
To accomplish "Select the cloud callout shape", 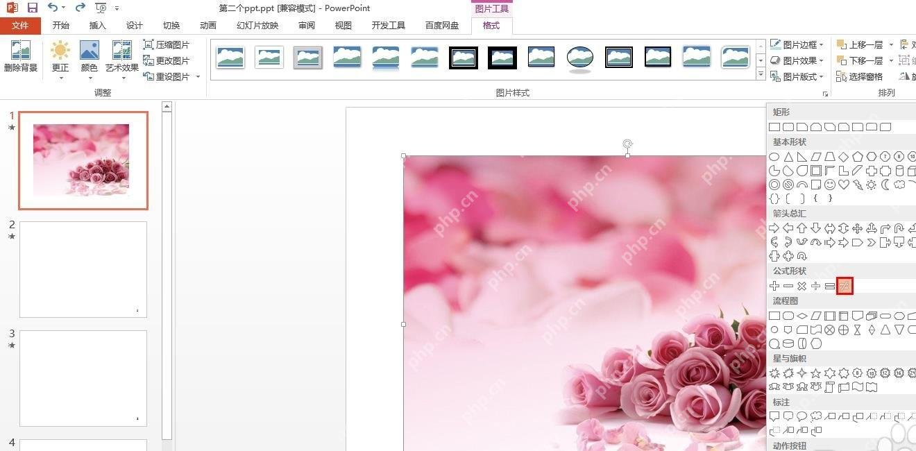I will click(x=816, y=416).
